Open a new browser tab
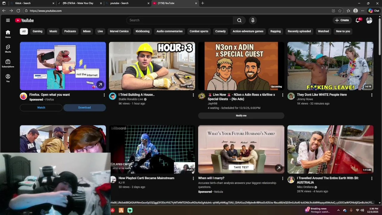This screenshot has height=215, width=382. click(x=203, y=3)
